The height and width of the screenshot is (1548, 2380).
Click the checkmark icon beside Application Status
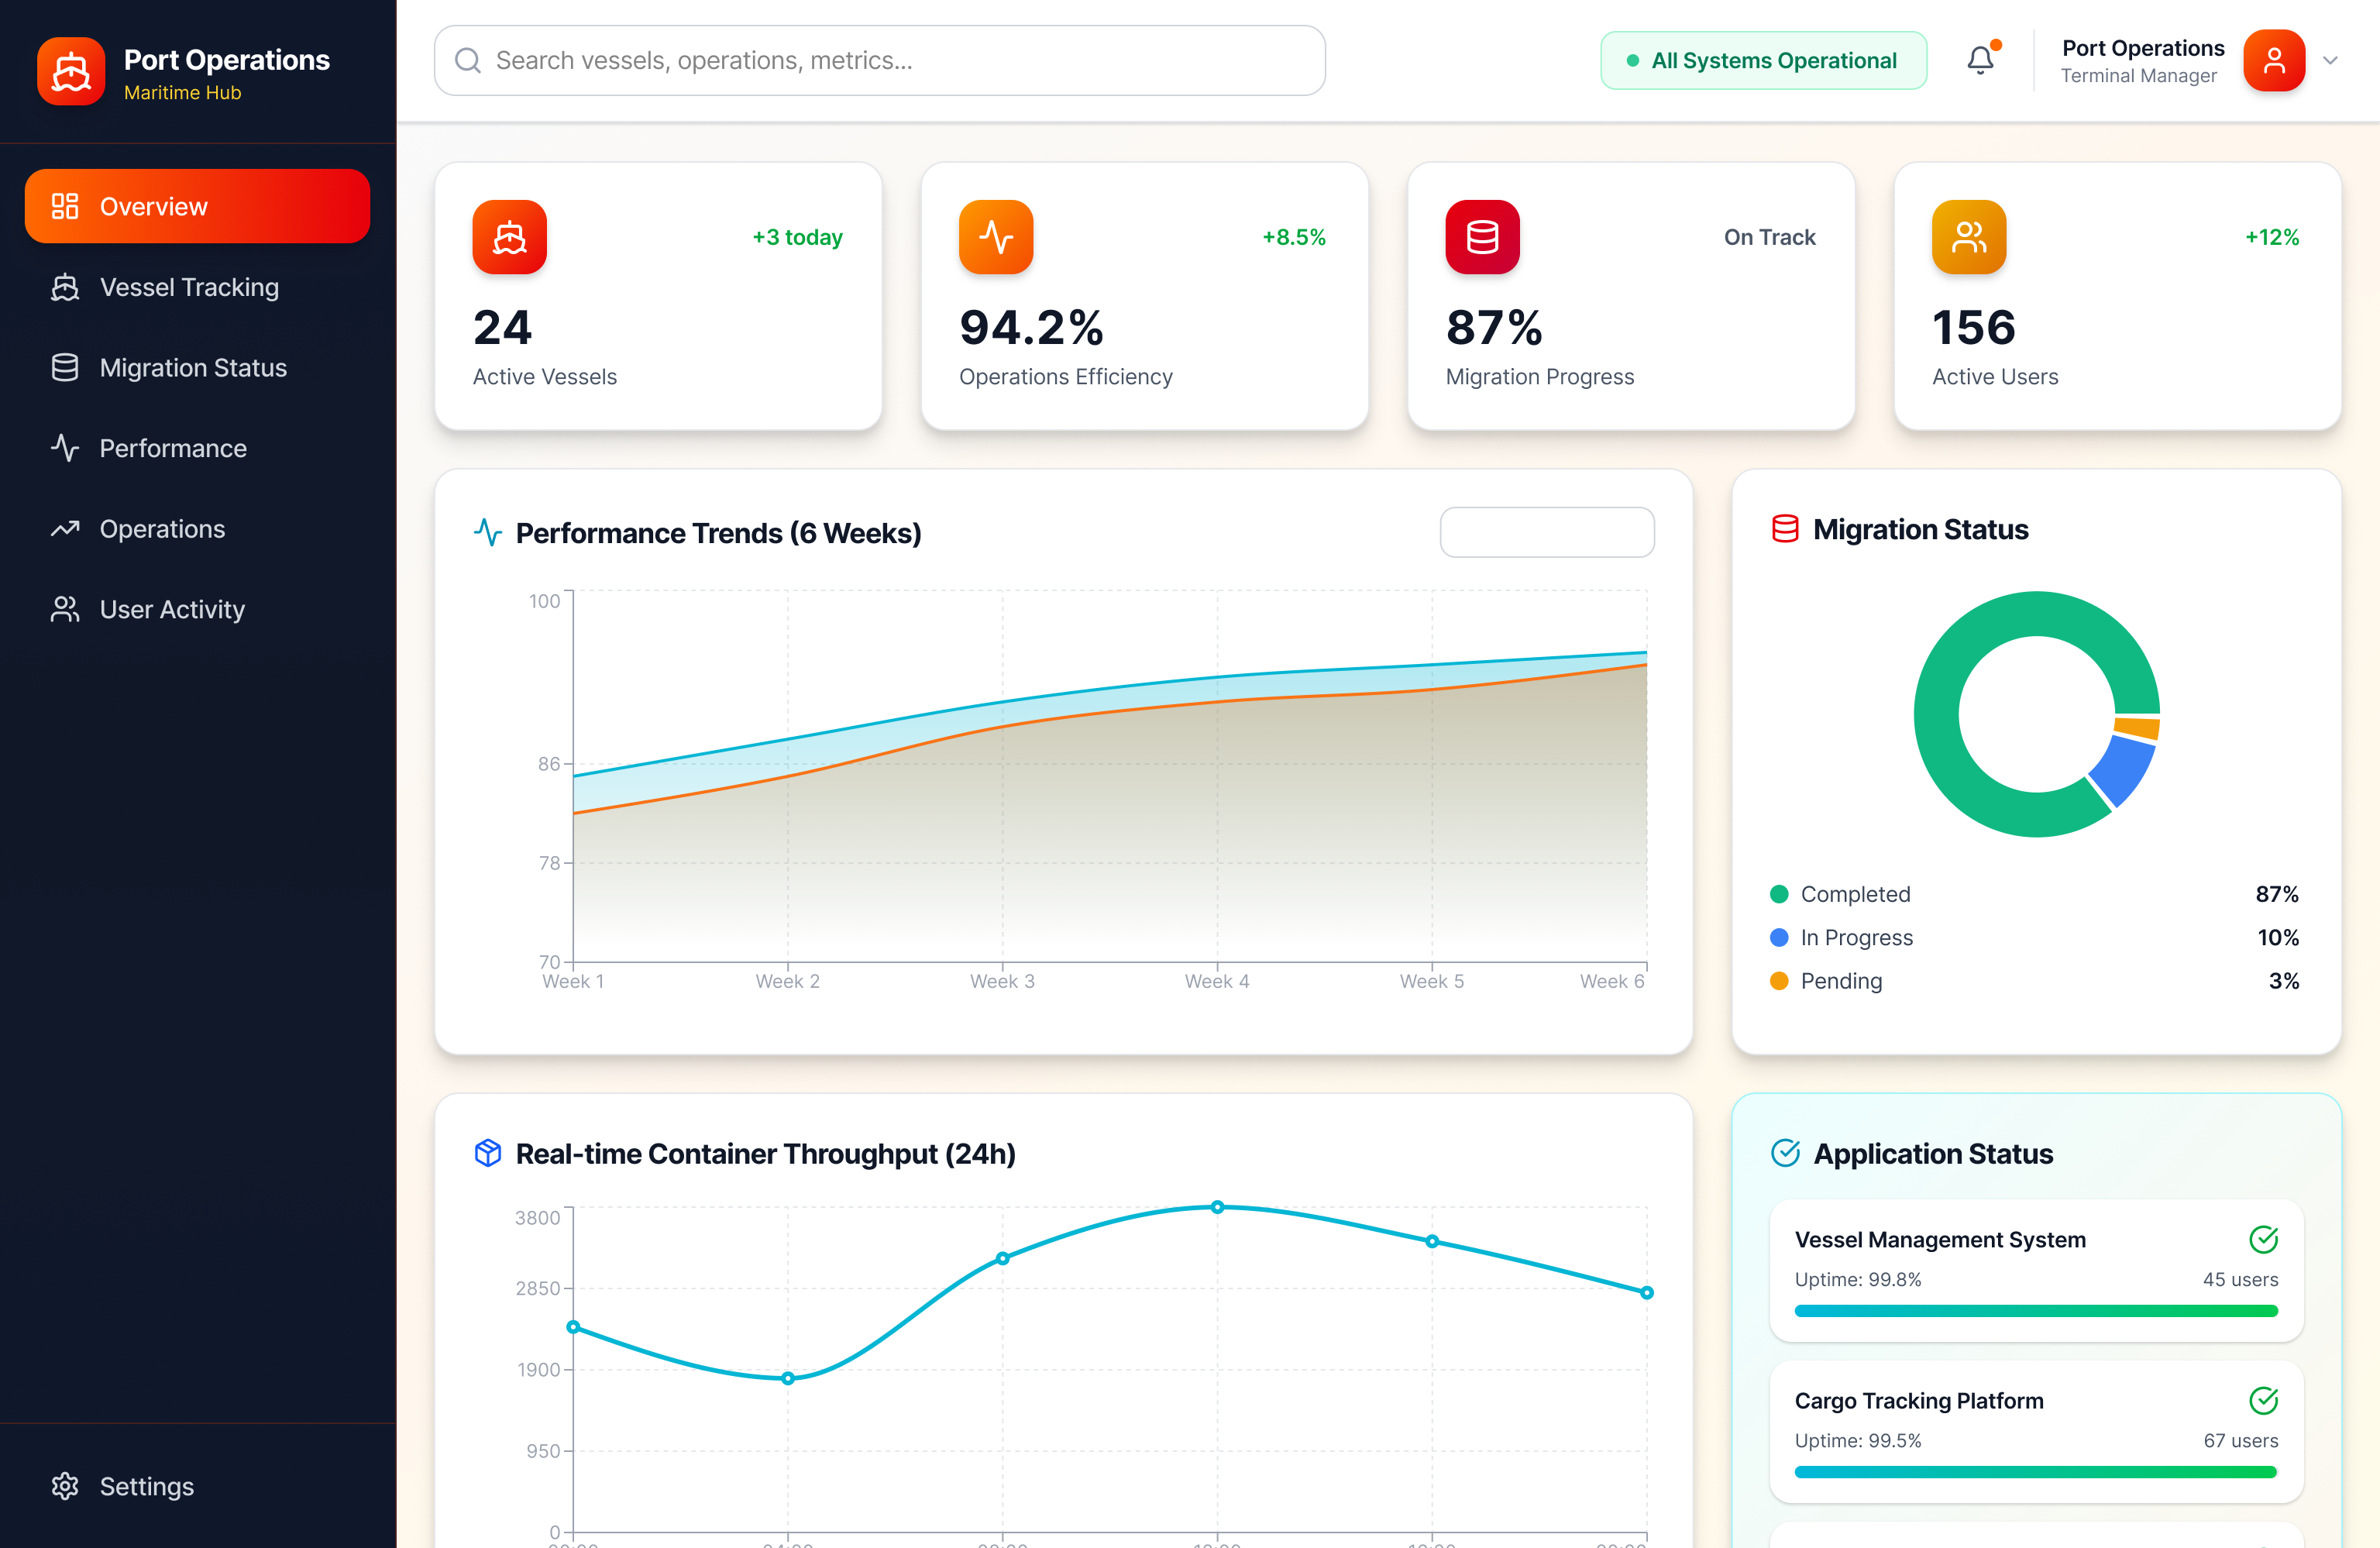[x=1786, y=1153]
